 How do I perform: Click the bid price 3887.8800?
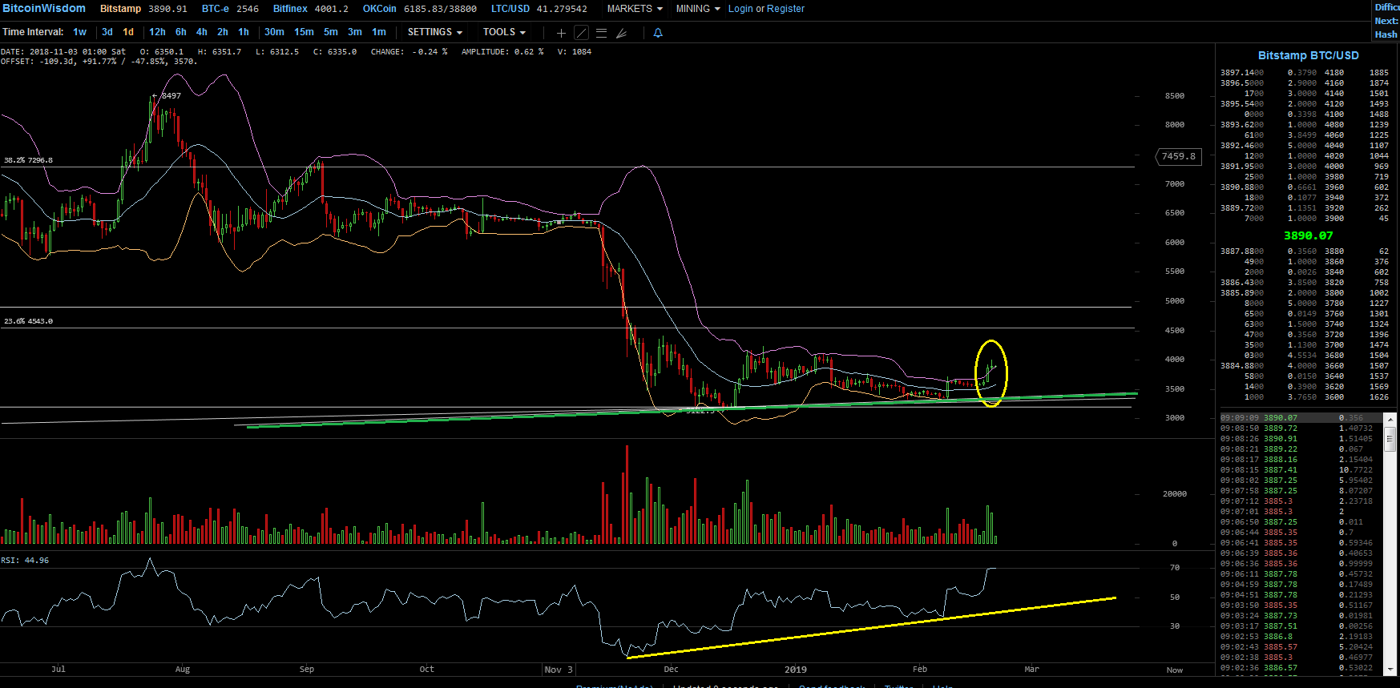click(x=1241, y=251)
